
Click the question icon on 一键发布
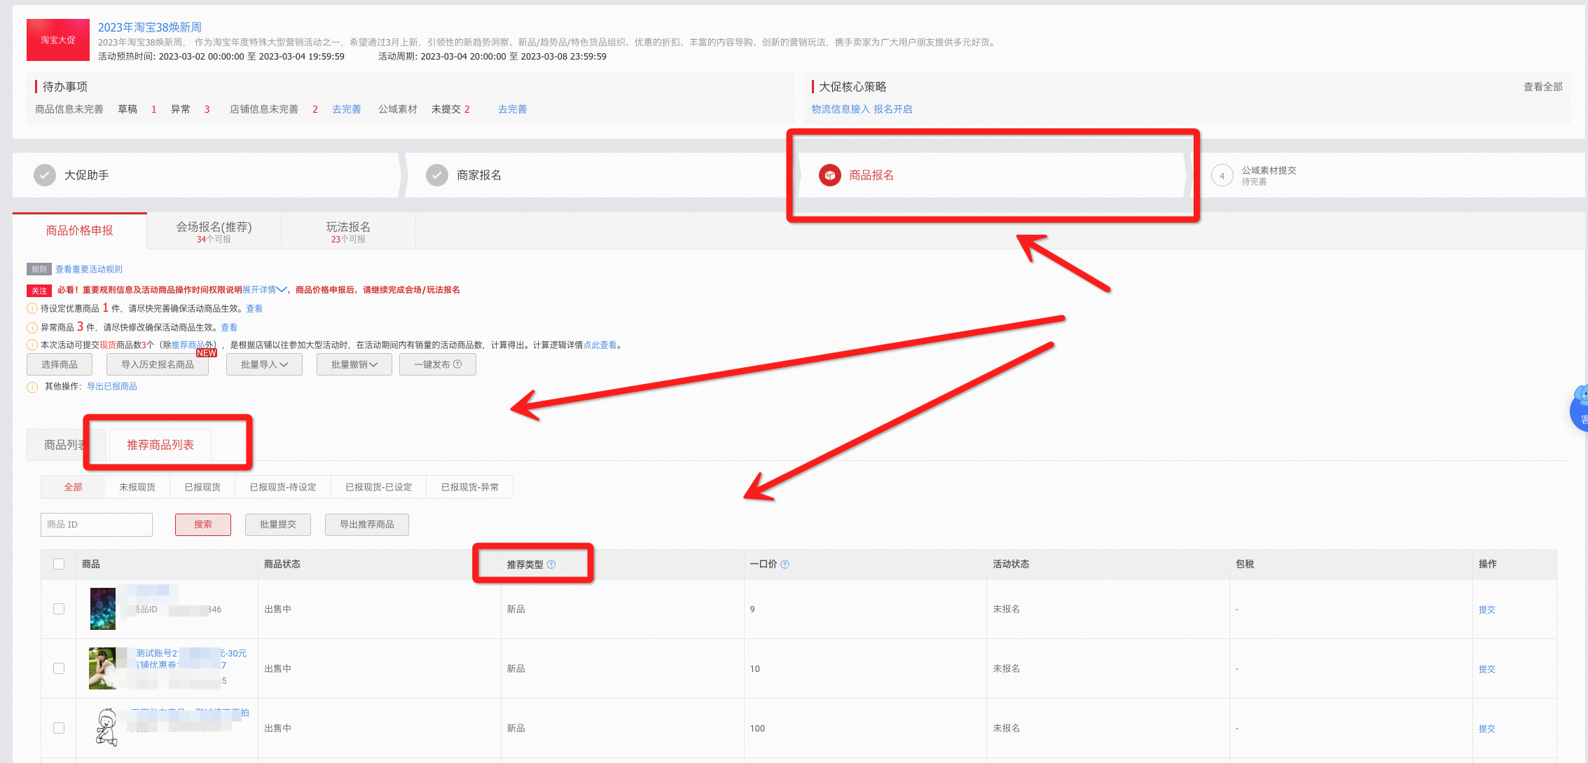point(457,364)
